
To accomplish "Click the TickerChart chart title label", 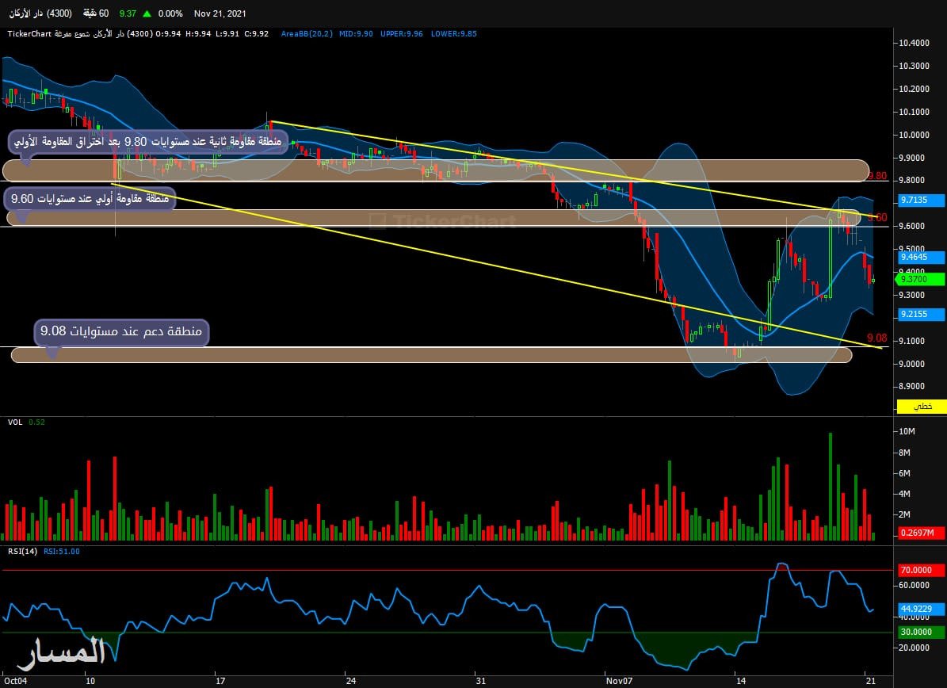I will pyautogui.click(x=29, y=34).
